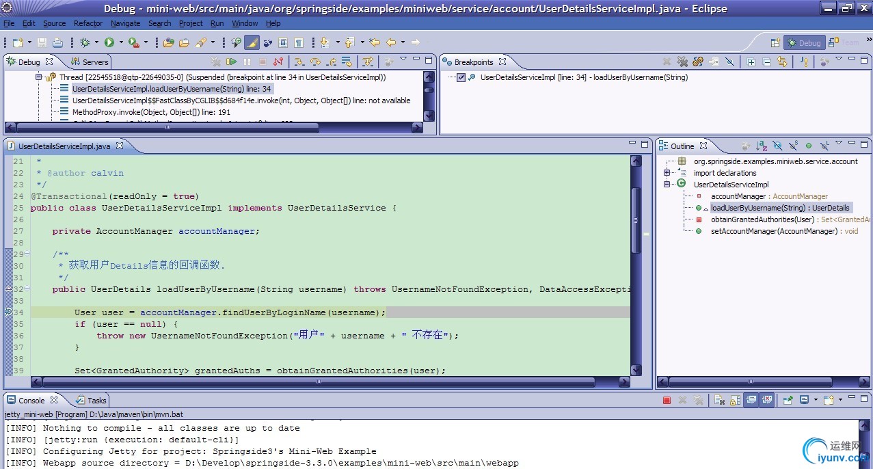Toggle Hide Static Members in Outline

pyautogui.click(x=793, y=146)
